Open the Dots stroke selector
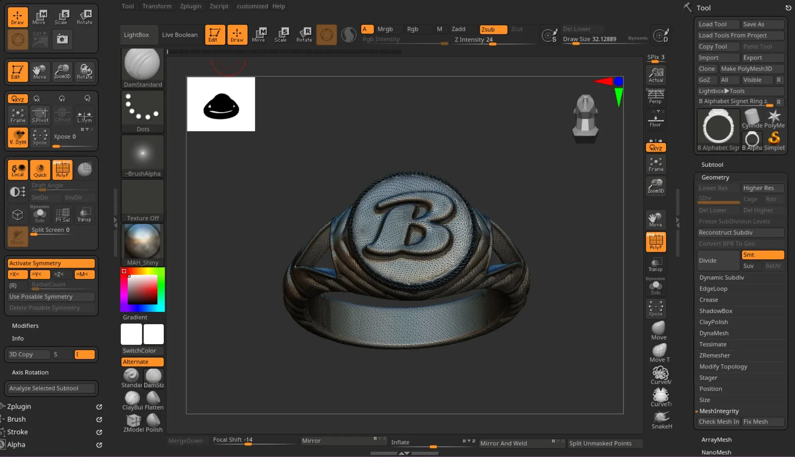Image resolution: width=795 pixels, height=457 pixels. click(143, 111)
